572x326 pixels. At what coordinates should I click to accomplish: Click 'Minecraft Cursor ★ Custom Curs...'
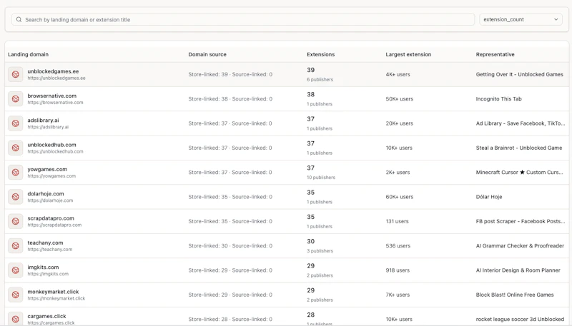(520, 173)
